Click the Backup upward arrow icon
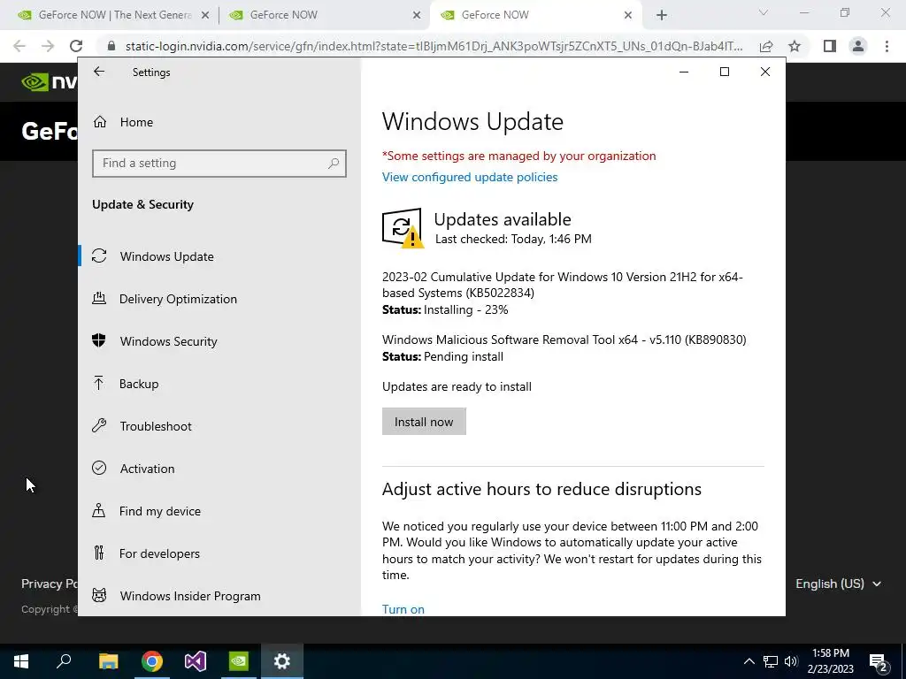 click(99, 384)
